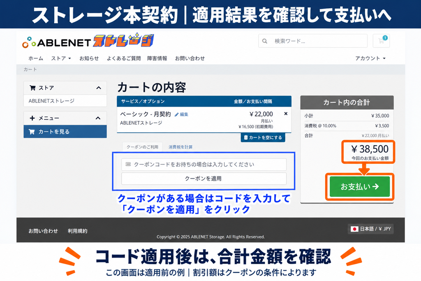The width and height of the screenshot is (421, 281).
Task: Go to ホーム in the navigation bar
Action: click(36, 58)
